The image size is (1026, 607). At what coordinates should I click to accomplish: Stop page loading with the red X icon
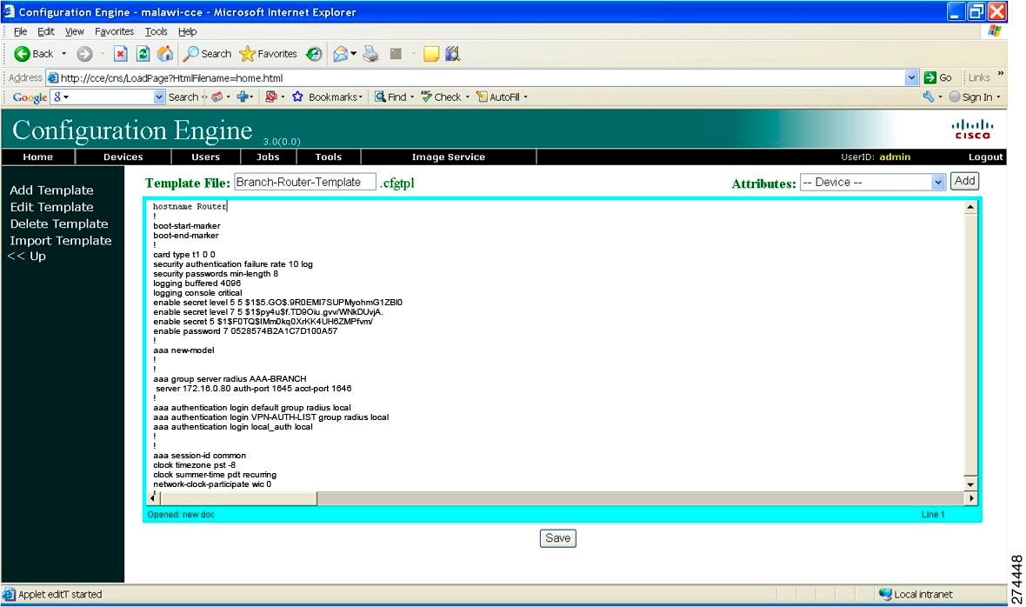120,54
